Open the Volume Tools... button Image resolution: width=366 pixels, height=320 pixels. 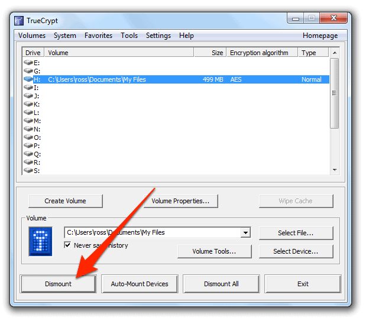(215, 251)
